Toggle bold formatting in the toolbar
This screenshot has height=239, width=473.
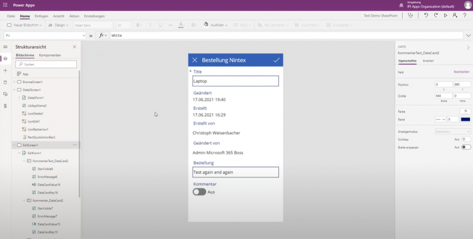pyautogui.click(x=137, y=25)
